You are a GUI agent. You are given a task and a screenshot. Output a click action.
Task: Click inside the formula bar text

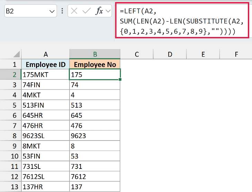pyautogui.click(x=182, y=21)
